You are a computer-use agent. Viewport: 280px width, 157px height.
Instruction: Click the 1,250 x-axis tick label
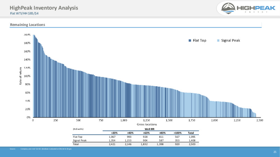[146, 120]
